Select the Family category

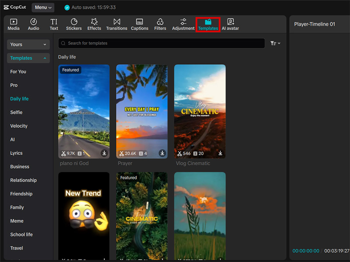[17, 208]
